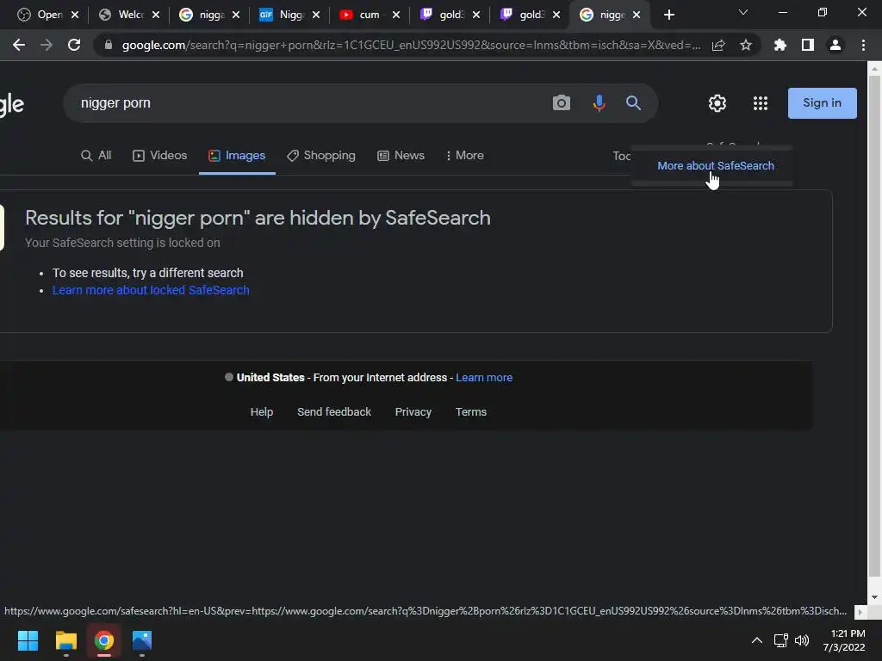This screenshot has width=882, height=661.
Task: Share this page using the share icon
Action: click(x=718, y=45)
